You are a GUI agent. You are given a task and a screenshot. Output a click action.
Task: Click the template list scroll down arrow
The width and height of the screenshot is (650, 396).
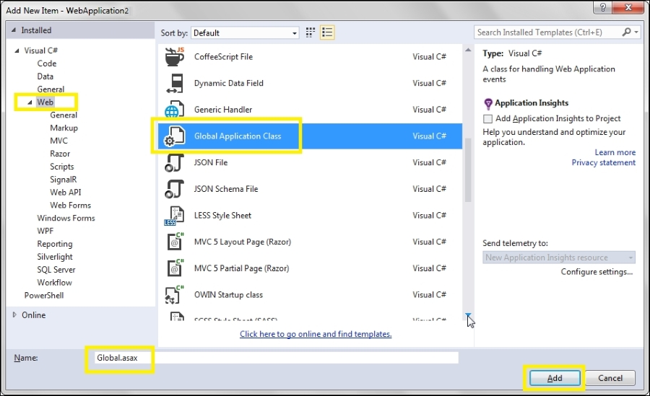468,316
